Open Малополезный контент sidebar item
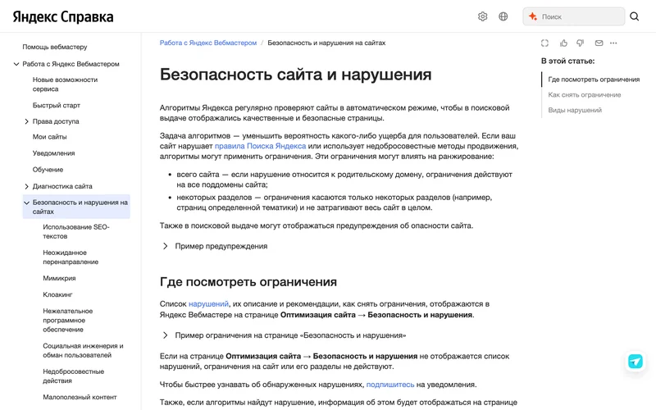The height and width of the screenshot is (410, 656). [80, 397]
